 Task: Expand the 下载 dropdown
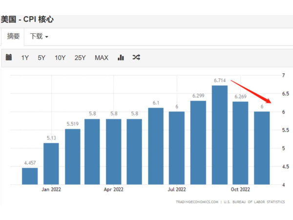(39, 37)
